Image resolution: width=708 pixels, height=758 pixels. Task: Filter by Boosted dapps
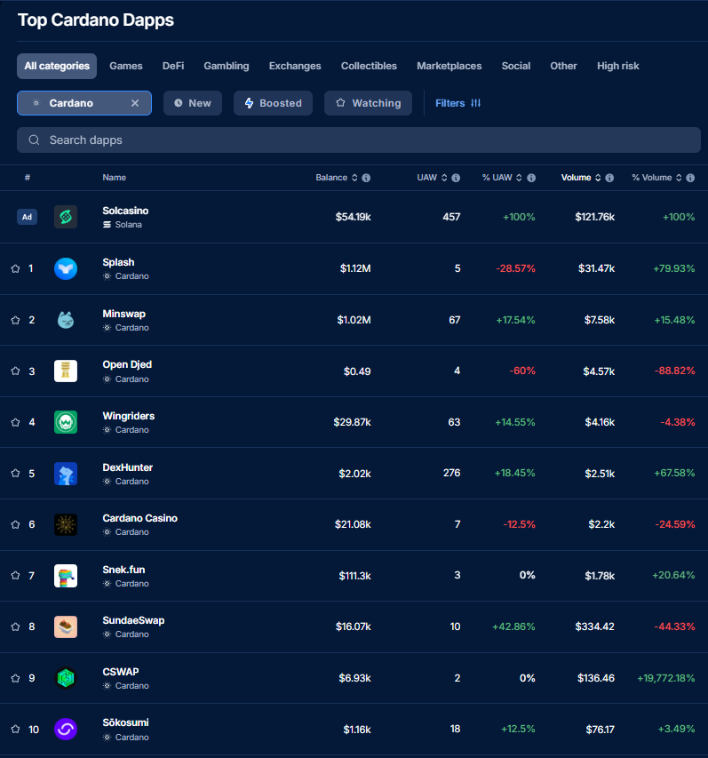[273, 103]
